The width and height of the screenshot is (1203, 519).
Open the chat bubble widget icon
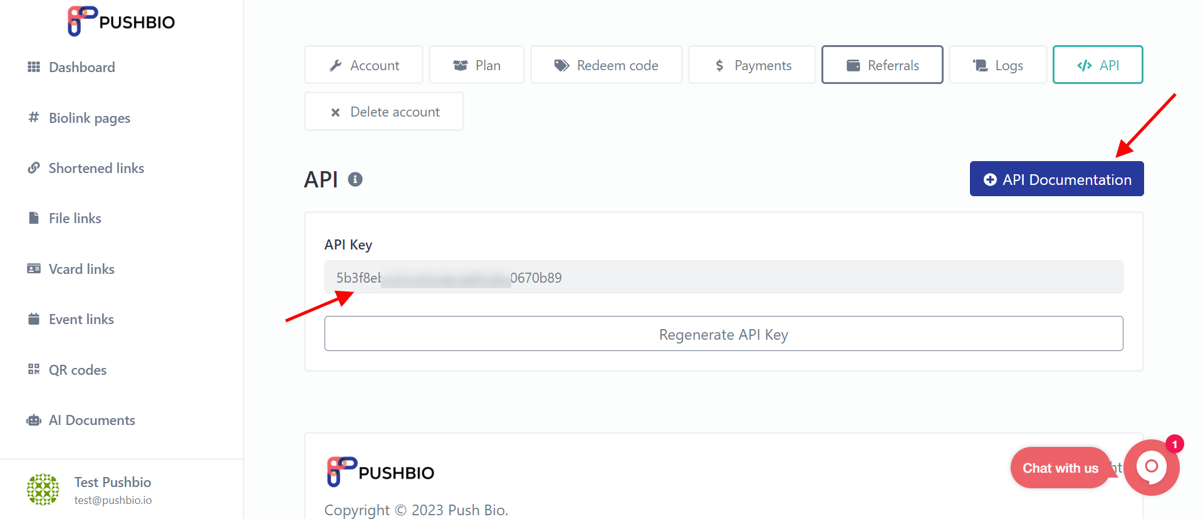pyautogui.click(x=1151, y=467)
